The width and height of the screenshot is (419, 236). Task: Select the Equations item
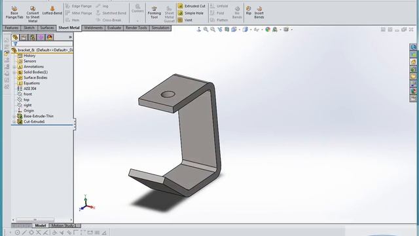[x=29, y=83]
